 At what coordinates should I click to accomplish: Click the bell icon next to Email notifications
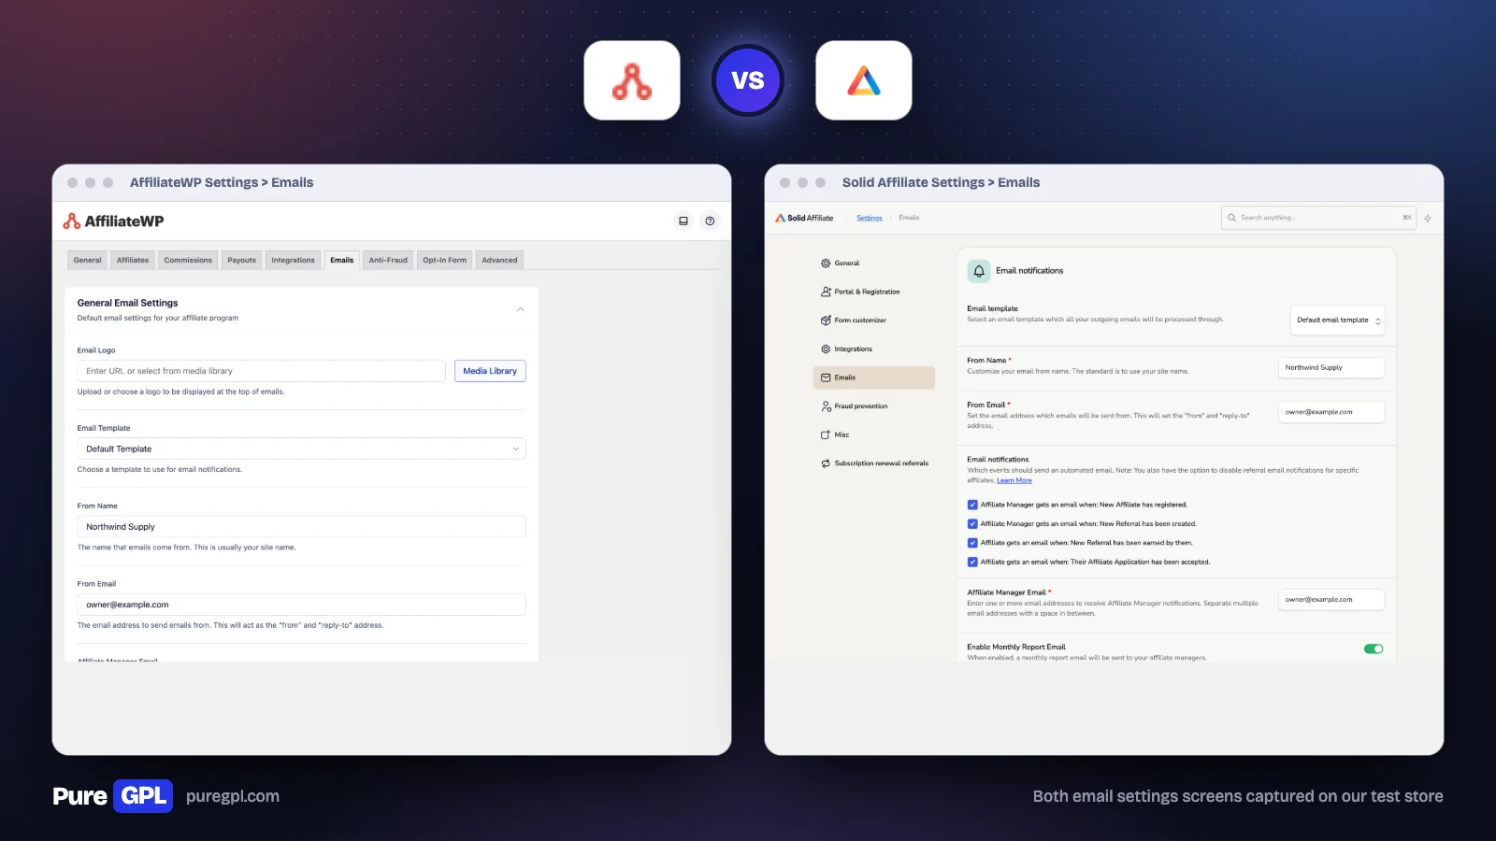pyautogui.click(x=979, y=271)
